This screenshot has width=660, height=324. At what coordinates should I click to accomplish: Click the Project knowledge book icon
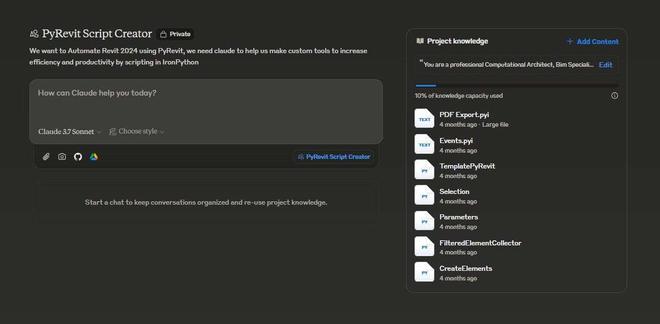point(420,41)
